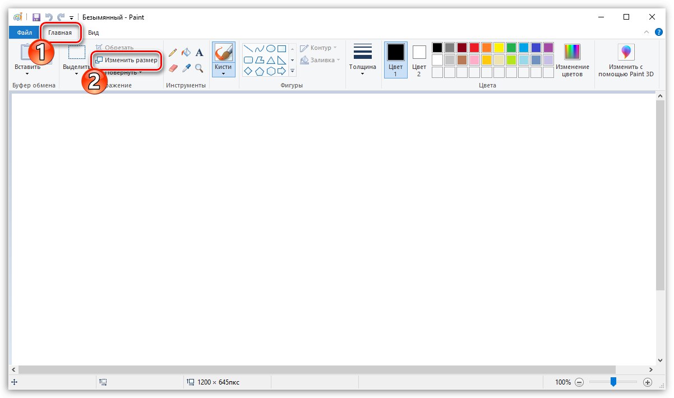
Task: Select the Text tool letter A
Action: pyautogui.click(x=199, y=53)
